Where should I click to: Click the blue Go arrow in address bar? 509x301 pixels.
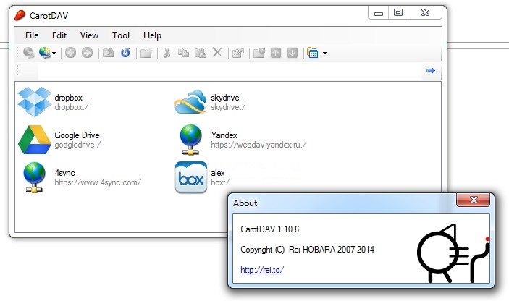coord(431,71)
